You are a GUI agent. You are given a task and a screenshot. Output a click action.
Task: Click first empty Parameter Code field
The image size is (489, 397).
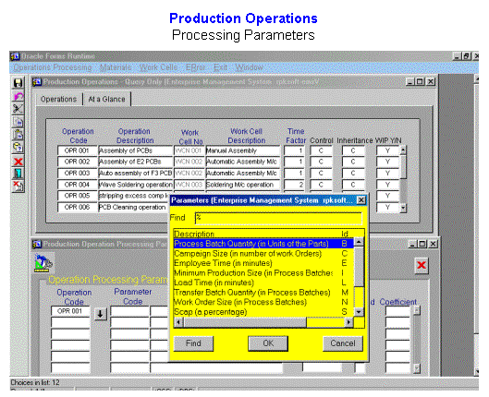[x=129, y=311]
